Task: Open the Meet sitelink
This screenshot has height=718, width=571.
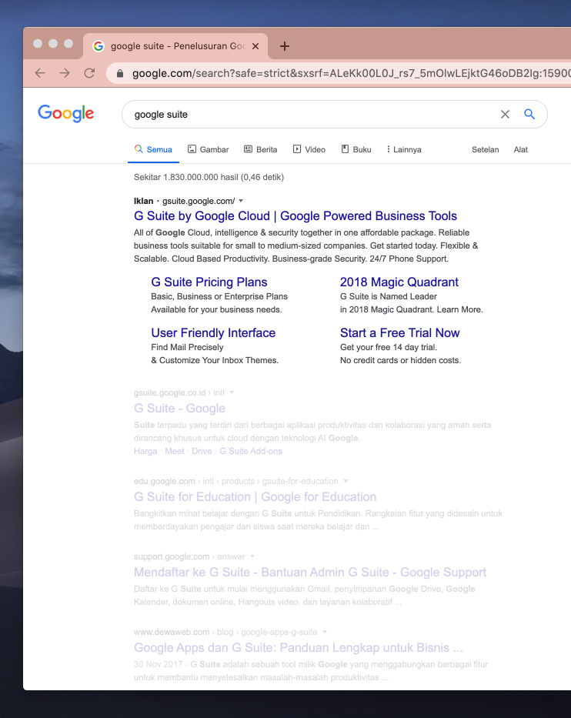Action: click(175, 451)
